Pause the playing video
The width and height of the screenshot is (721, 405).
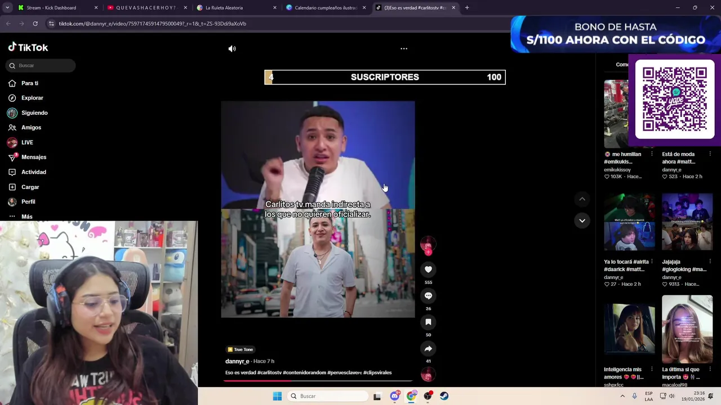(318, 209)
